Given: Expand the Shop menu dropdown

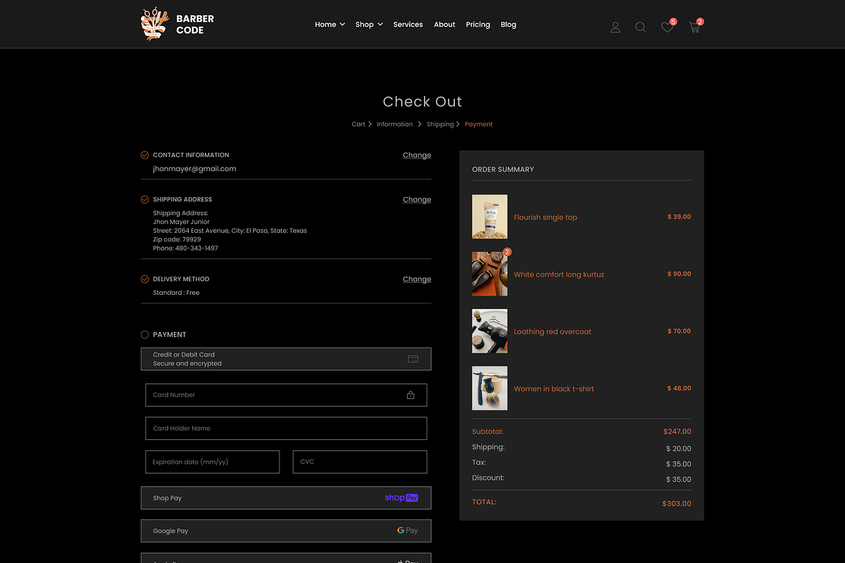Looking at the screenshot, I should pyautogui.click(x=369, y=24).
